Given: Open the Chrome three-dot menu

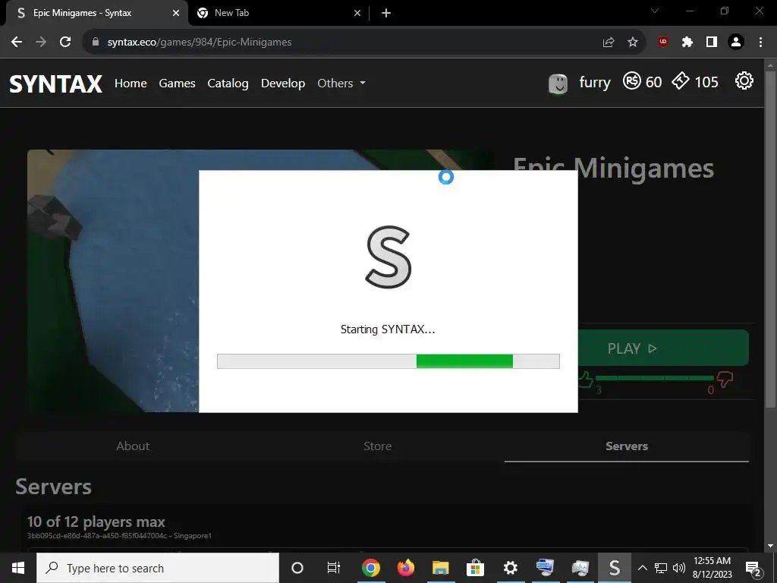Looking at the screenshot, I should (760, 43).
